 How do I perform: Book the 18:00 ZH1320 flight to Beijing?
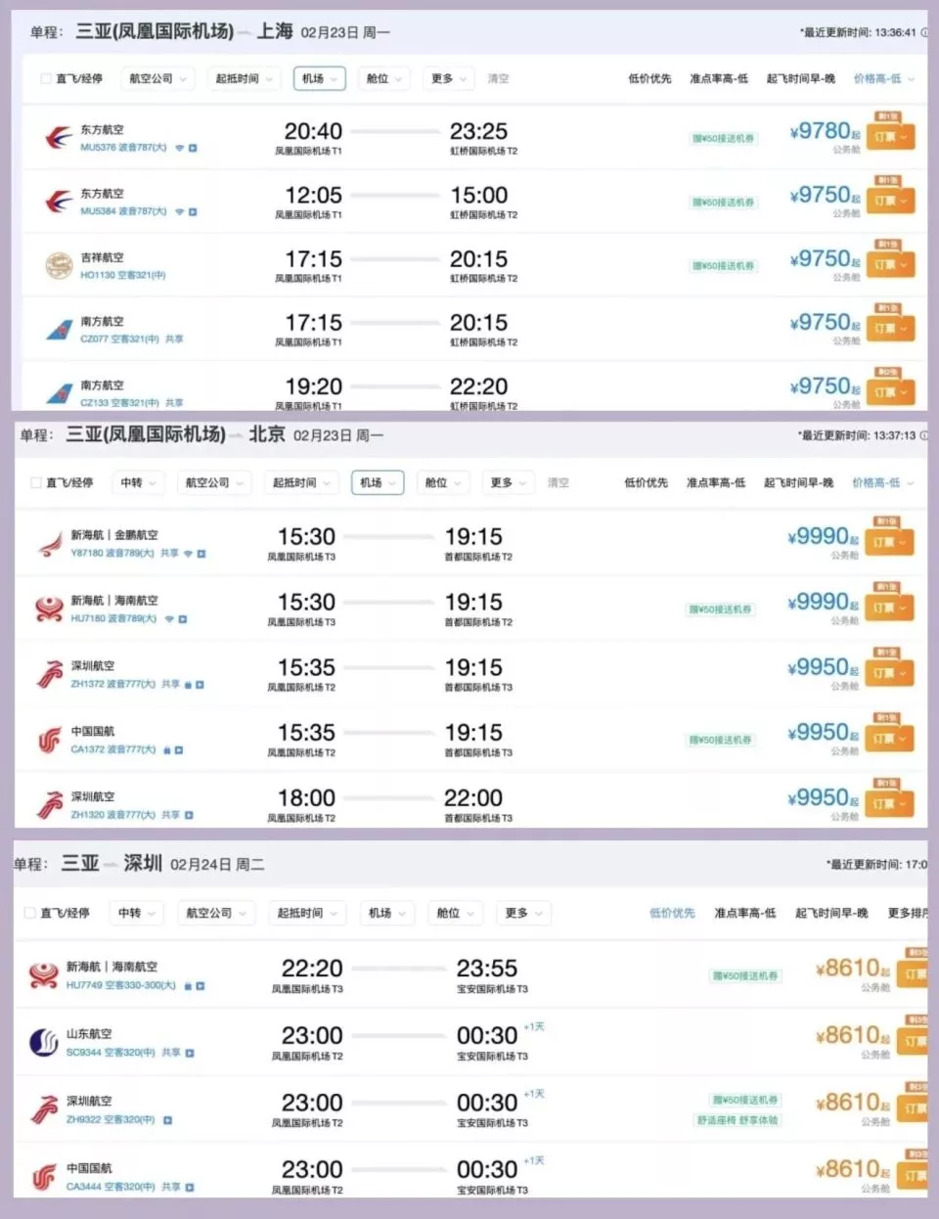point(889,804)
